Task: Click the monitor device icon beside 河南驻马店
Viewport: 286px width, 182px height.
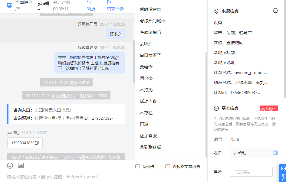Action: [10, 5]
